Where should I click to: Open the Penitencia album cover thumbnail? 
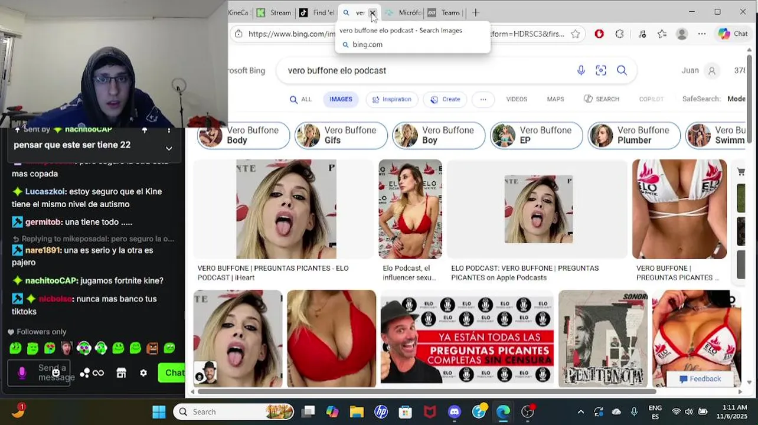click(603, 339)
